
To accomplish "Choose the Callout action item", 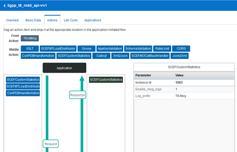I will point(101,56).
